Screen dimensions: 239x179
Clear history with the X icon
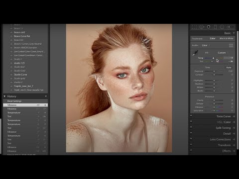tap(46, 96)
